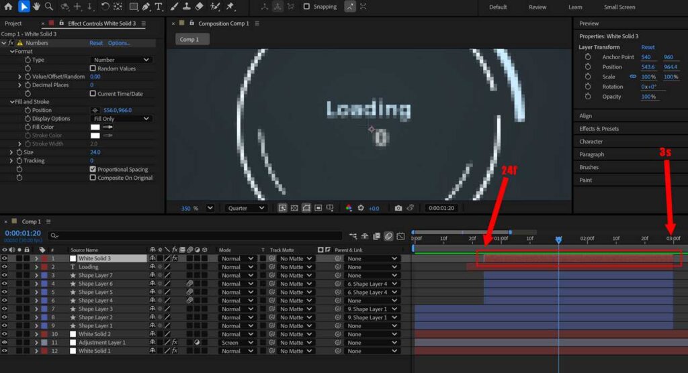Viewport: 688px width, 373px height.
Task: Open Display Options dropdown Fill Only
Action: tap(122, 118)
